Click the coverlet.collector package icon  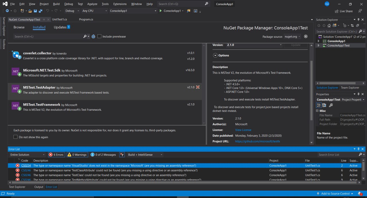coord(16,55)
